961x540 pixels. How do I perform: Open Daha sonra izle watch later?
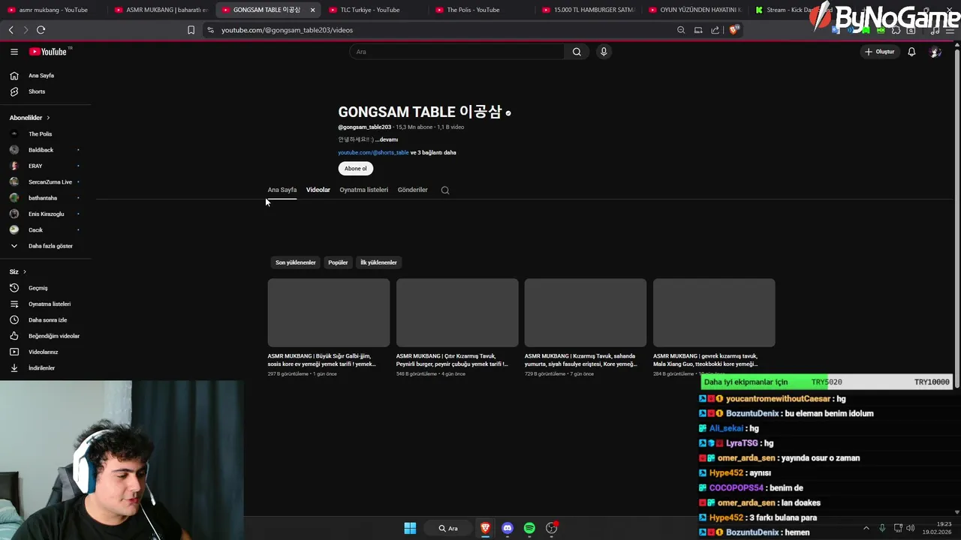pyautogui.click(x=47, y=320)
